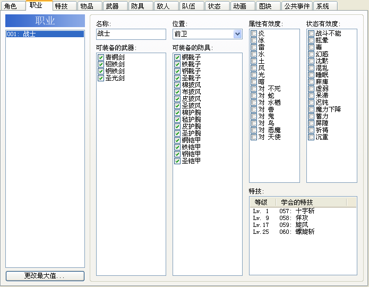
Task: Open the 队伍 tab
Action: (191, 6)
